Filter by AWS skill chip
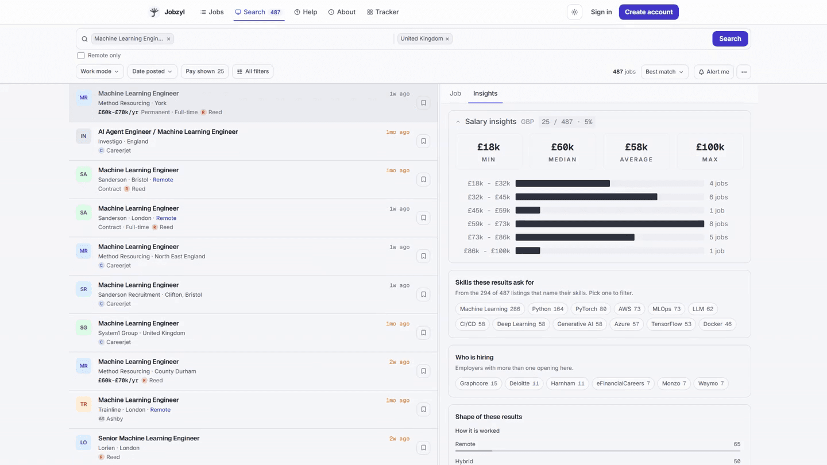The height and width of the screenshot is (465, 827). coord(629,309)
